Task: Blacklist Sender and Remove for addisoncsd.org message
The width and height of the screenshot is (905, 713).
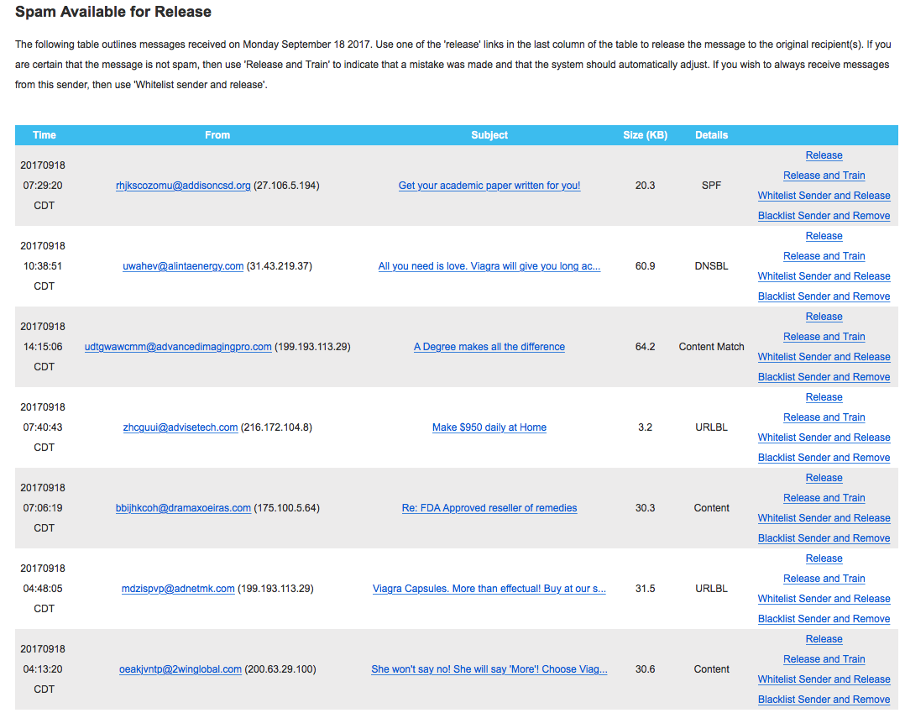Action: click(x=824, y=216)
